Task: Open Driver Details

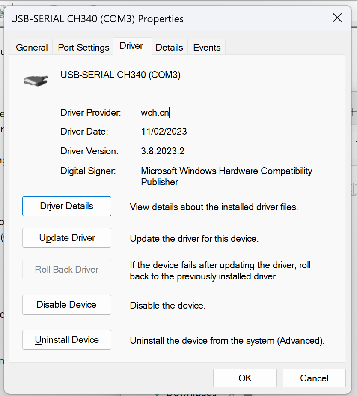Action: 66,206
